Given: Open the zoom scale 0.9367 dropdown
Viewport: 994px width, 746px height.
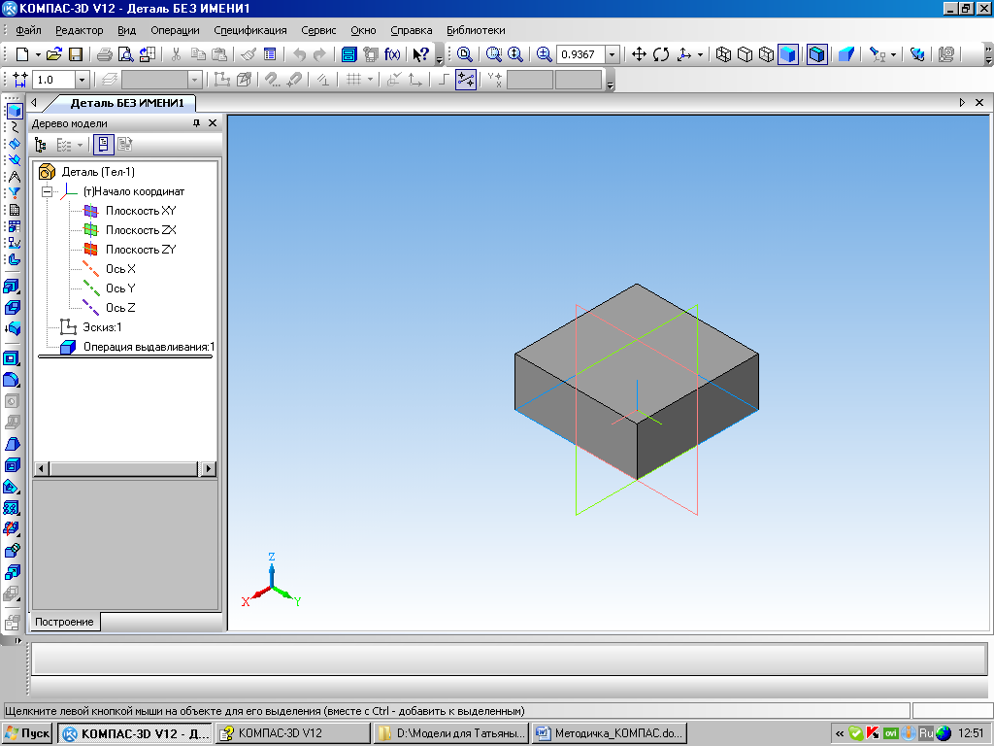Looking at the screenshot, I should coord(613,54).
